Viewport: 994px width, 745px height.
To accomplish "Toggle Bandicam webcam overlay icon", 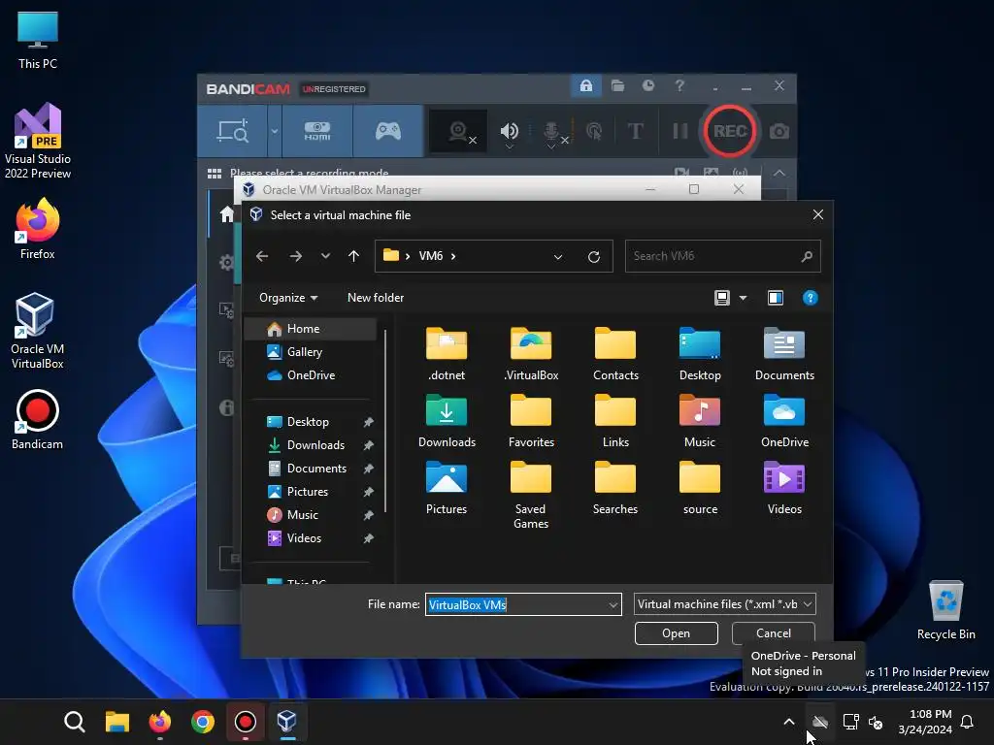I will point(458,131).
